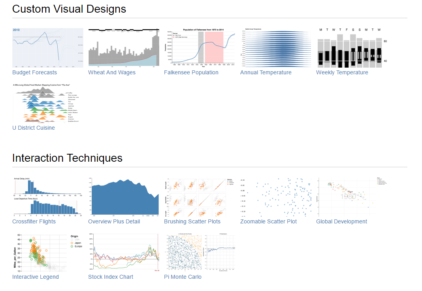Image resolution: width=422 pixels, height=291 pixels.
Task: Click the Interactive Legend link
Action: 36,277
